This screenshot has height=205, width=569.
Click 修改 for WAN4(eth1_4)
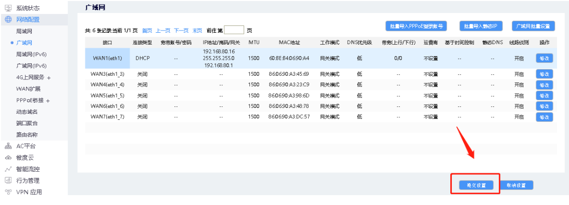[x=545, y=85]
